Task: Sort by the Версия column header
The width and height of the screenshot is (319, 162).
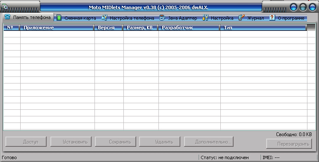Action: point(109,28)
